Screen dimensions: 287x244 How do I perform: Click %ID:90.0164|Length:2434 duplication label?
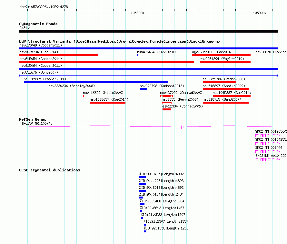click(x=161, y=194)
